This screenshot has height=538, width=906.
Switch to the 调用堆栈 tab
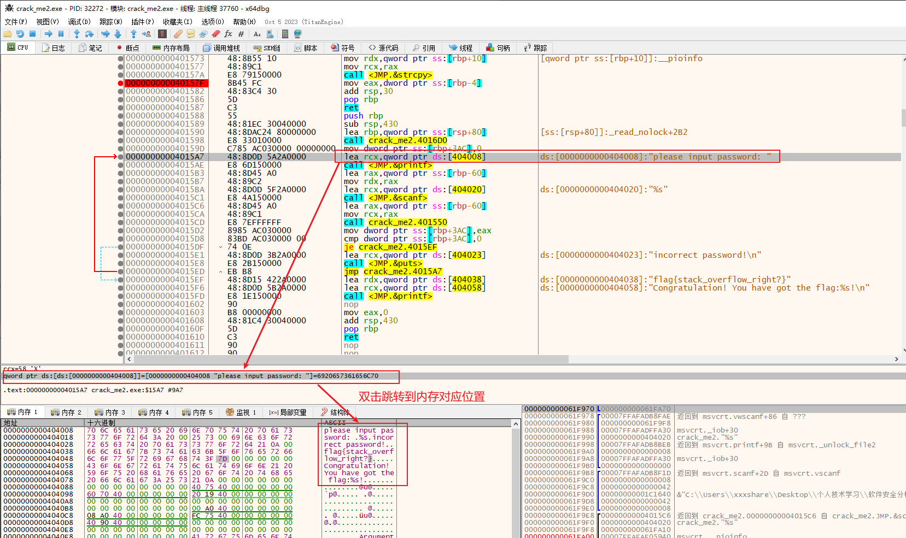[x=221, y=48]
